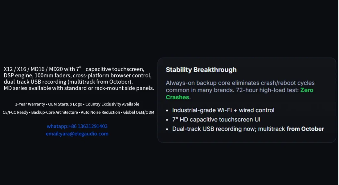The height and width of the screenshot is (185, 339).
Task: Select the 7″ HD capacitive touchscreen UI bullet
Action: pos(216,119)
